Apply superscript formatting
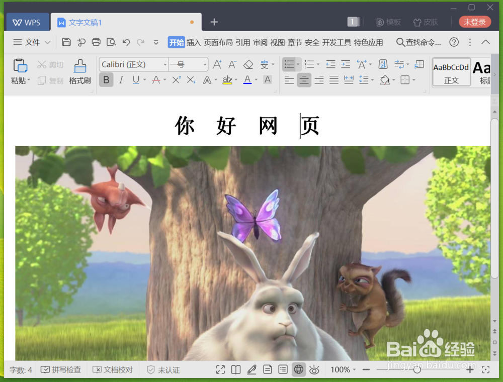 pyautogui.click(x=176, y=80)
